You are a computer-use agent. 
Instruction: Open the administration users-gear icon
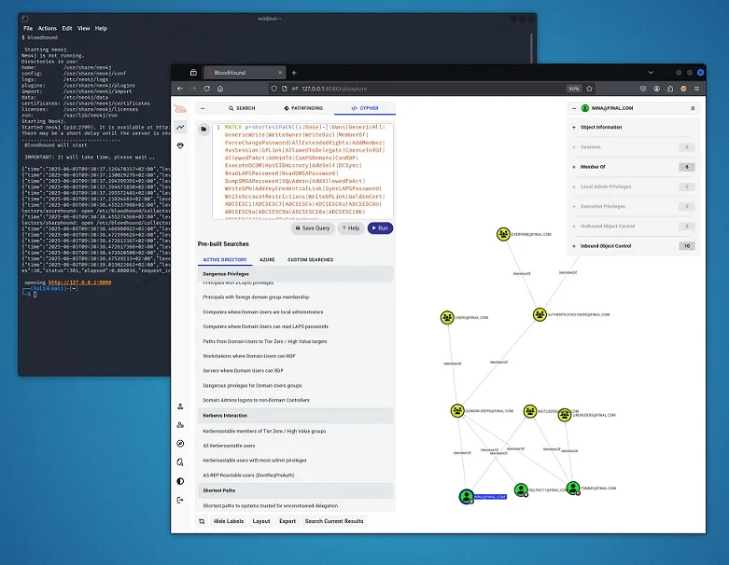180,425
